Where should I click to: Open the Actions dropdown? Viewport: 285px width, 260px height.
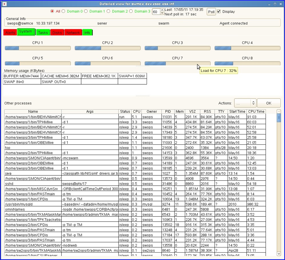(x=245, y=103)
